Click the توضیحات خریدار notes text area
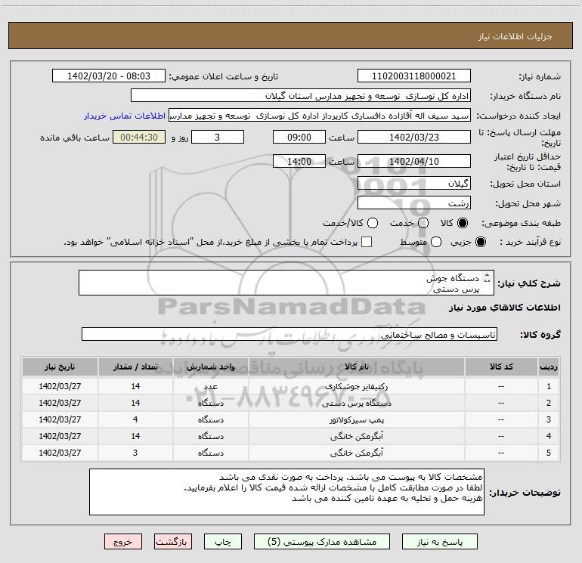The width and height of the screenshot is (582, 563). tap(286, 492)
